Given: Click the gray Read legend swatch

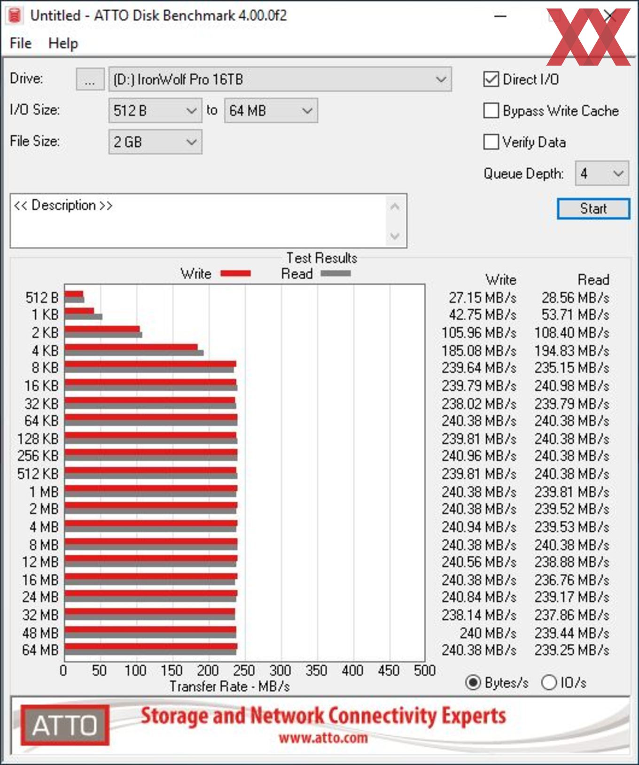Looking at the screenshot, I should point(335,274).
